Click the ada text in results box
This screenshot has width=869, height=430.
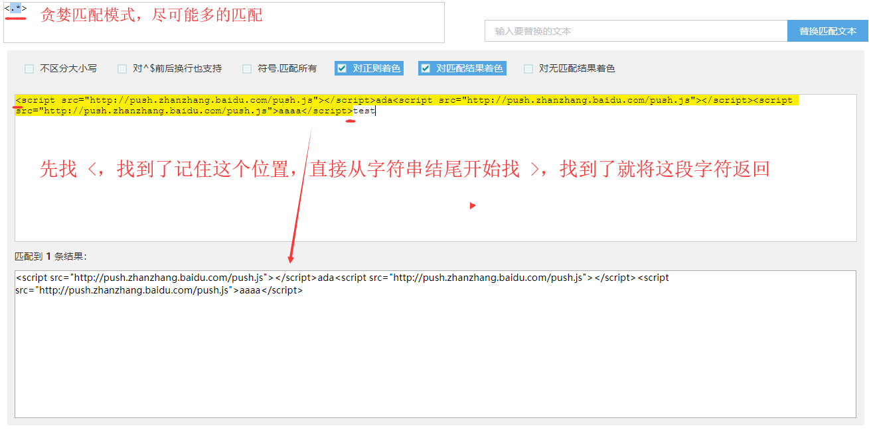[326, 278]
